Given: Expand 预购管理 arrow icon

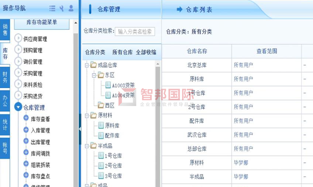Looking at the screenshot, I should click(x=18, y=49).
